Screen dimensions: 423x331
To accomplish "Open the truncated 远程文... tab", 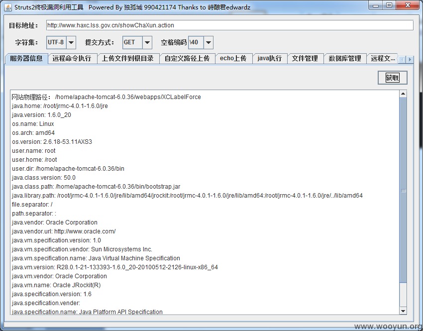I will coord(383,58).
